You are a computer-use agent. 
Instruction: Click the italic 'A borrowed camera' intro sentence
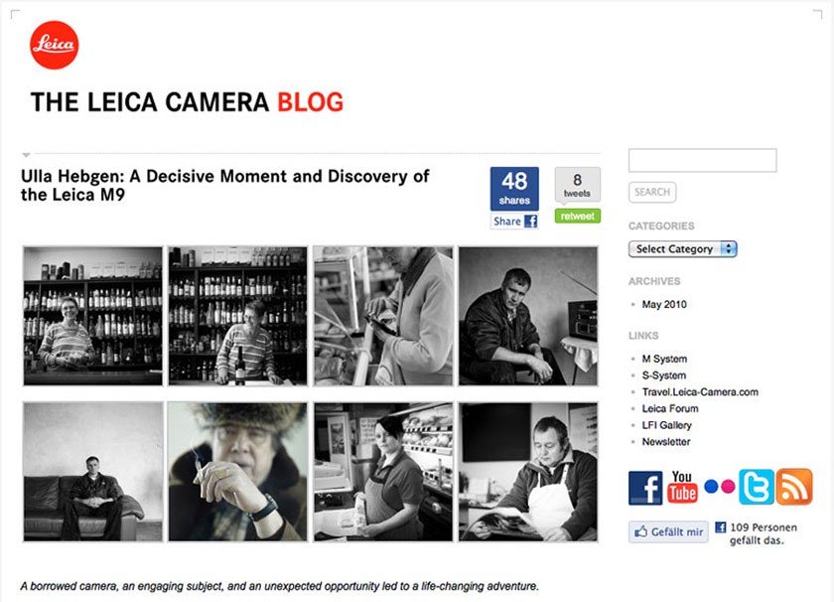tap(280, 586)
